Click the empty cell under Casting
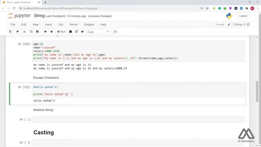Screen dimensions: 261x147 click(138, 143)
